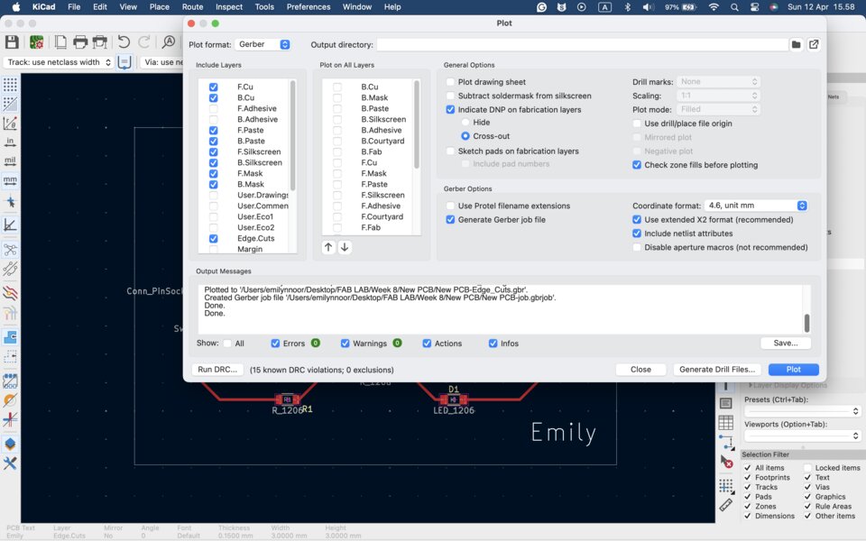Open Control Center icon in menu bar
This screenshot has width=866, height=541.
[754, 7]
